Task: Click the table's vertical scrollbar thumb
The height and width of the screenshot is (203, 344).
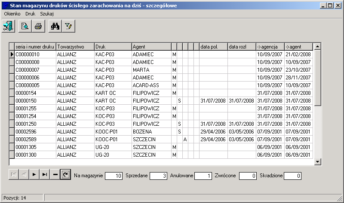Action: pyautogui.click(x=317, y=78)
